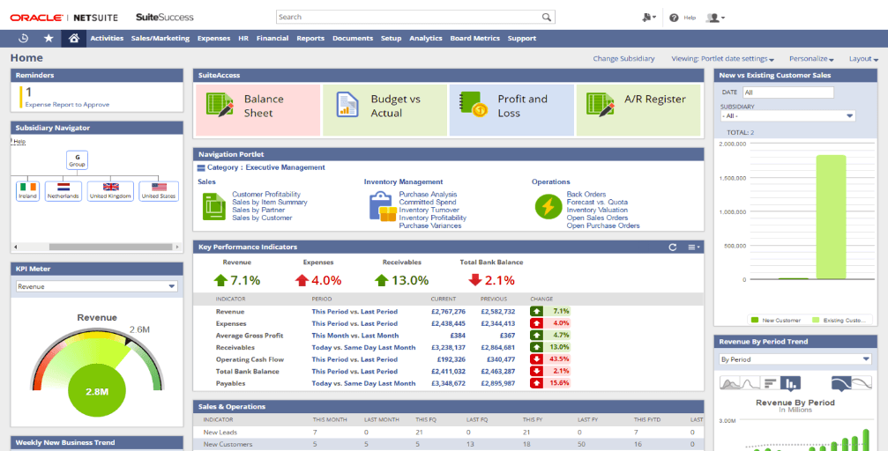
Task: Select the Ireland flag subsidiary
Action: click(27, 190)
